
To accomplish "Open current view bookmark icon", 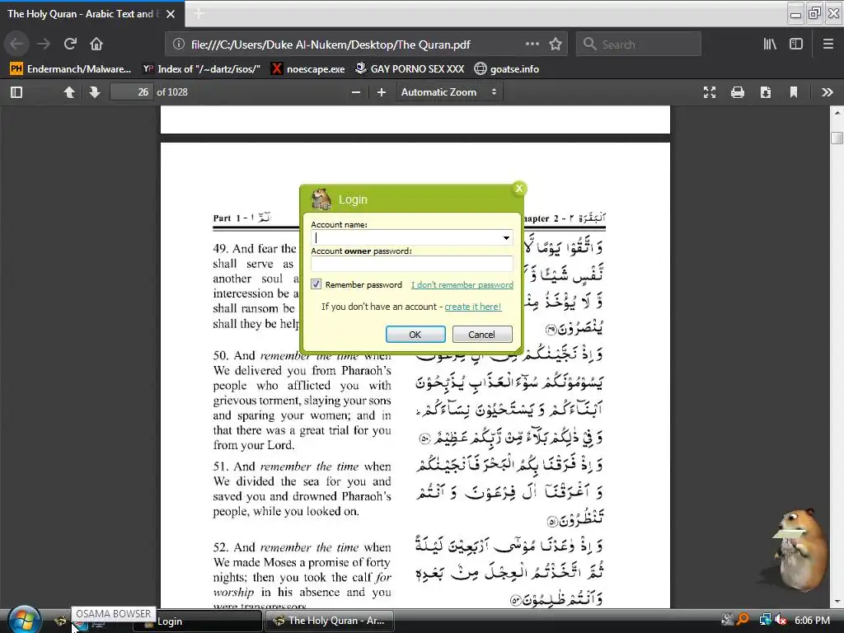I will (794, 92).
